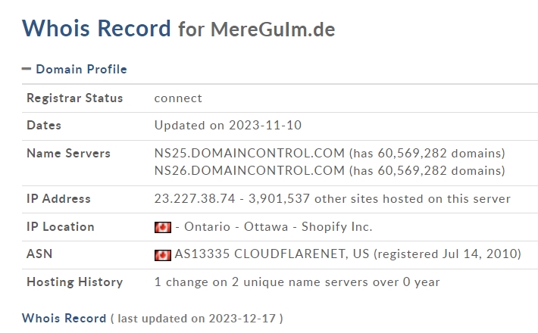This screenshot has height=333, width=538.
Task: Click the first 60,569,282 domains count
Action: [x=412, y=153]
